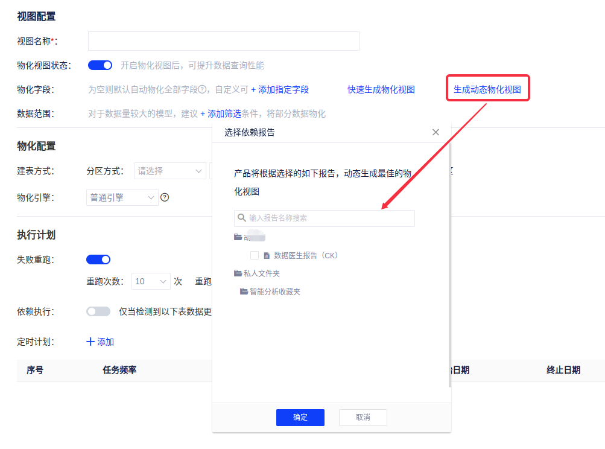Enable the 依赖执行 switch
Screen dimensions: 605x449
pos(98,311)
